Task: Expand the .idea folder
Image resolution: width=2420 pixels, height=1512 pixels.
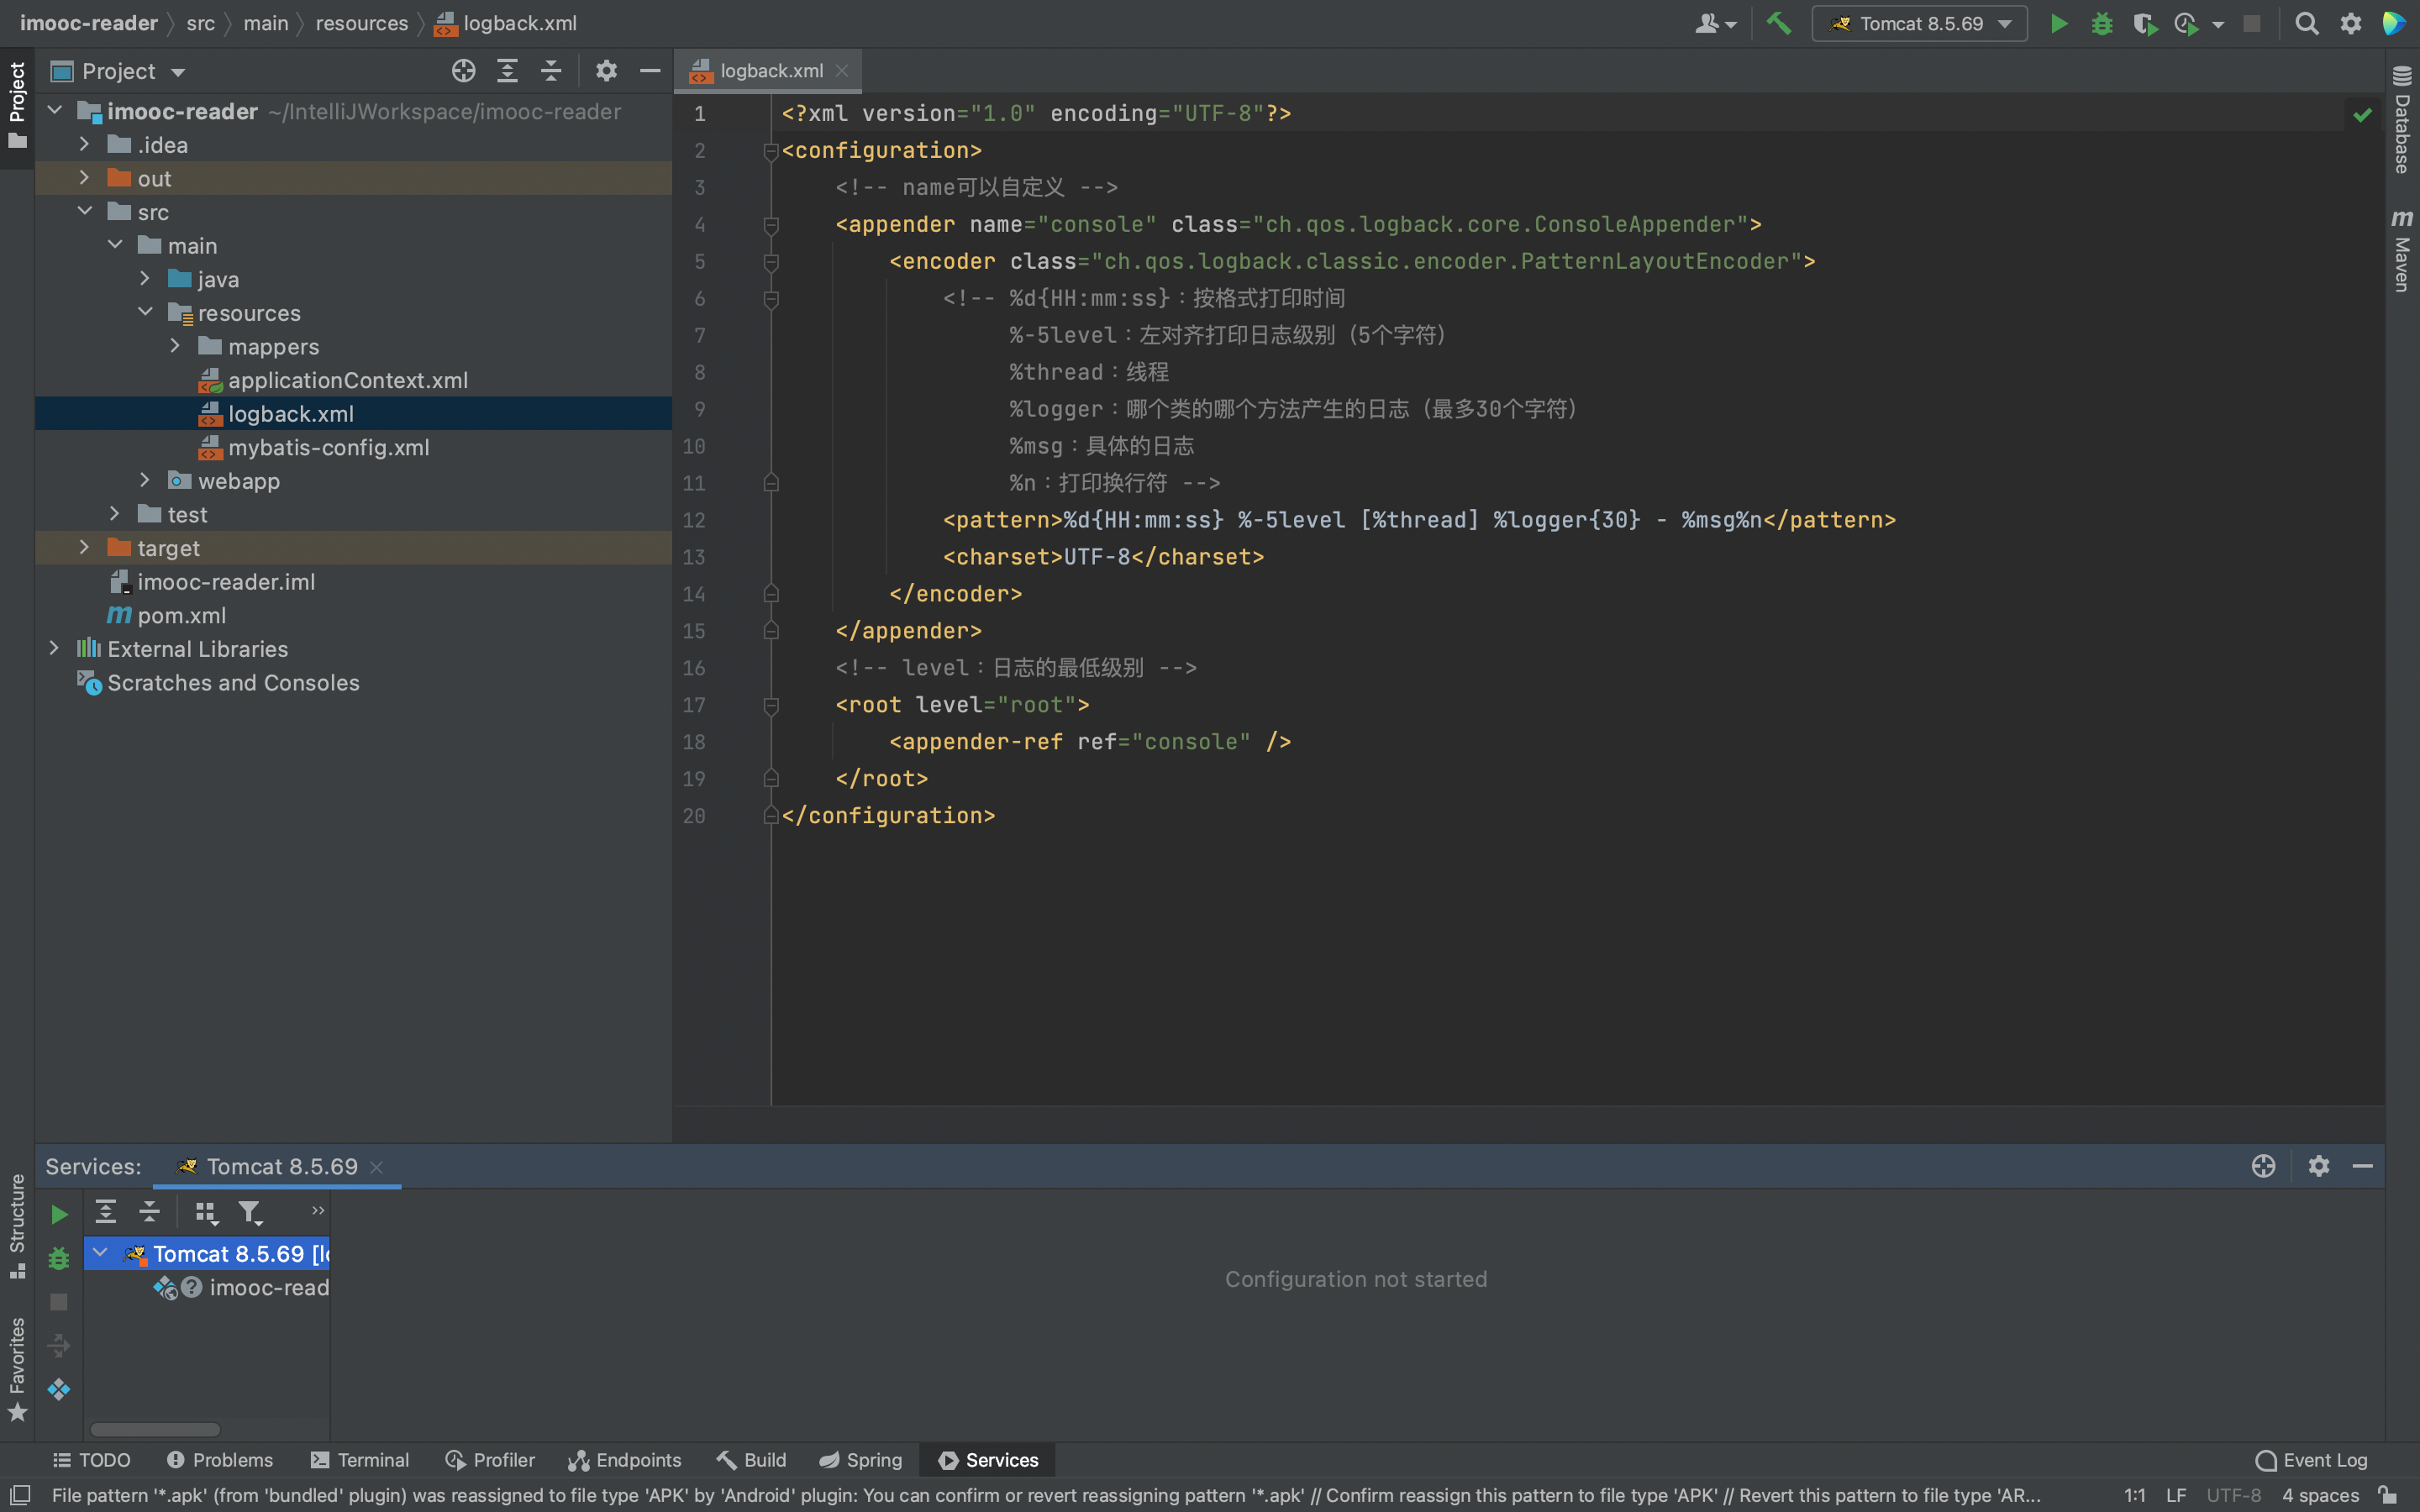Action: [x=84, y=145]
